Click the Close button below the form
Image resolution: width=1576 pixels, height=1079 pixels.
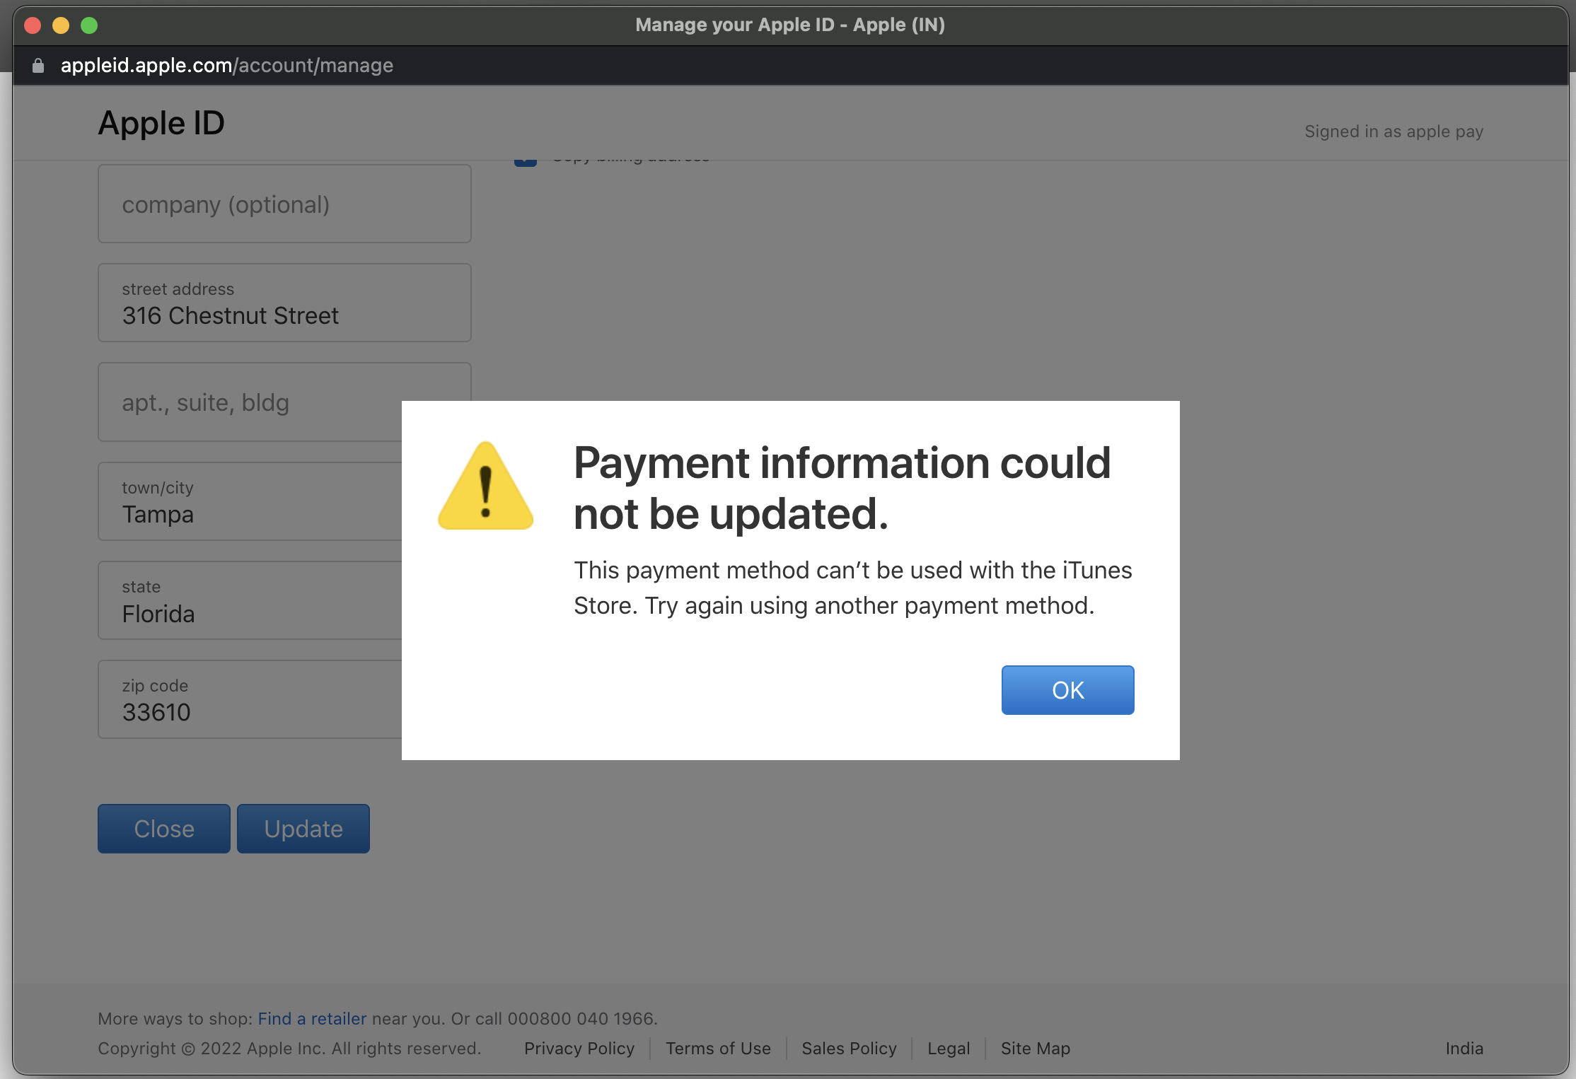click(x=164, y=829)
